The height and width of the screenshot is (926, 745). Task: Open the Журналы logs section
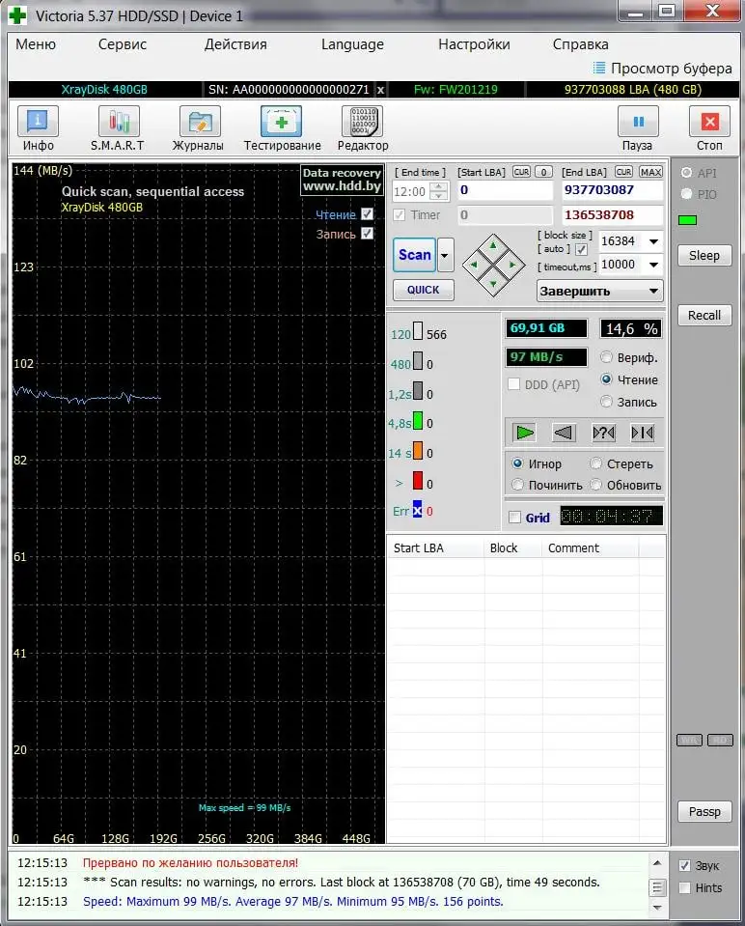pyautogui.click(x=199, y=128)
